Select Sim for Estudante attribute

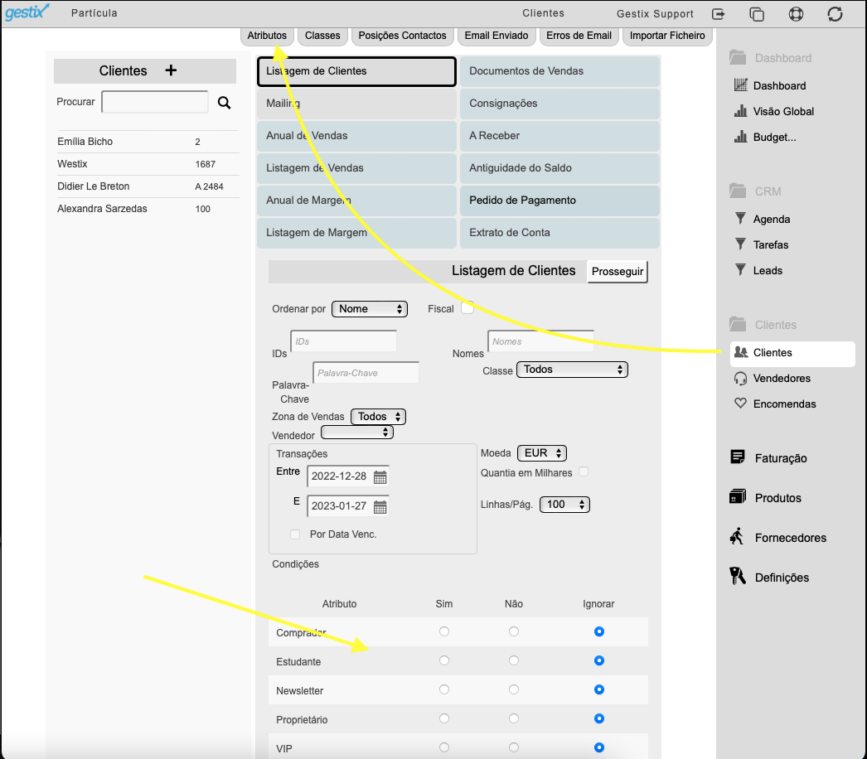(444, 660)
